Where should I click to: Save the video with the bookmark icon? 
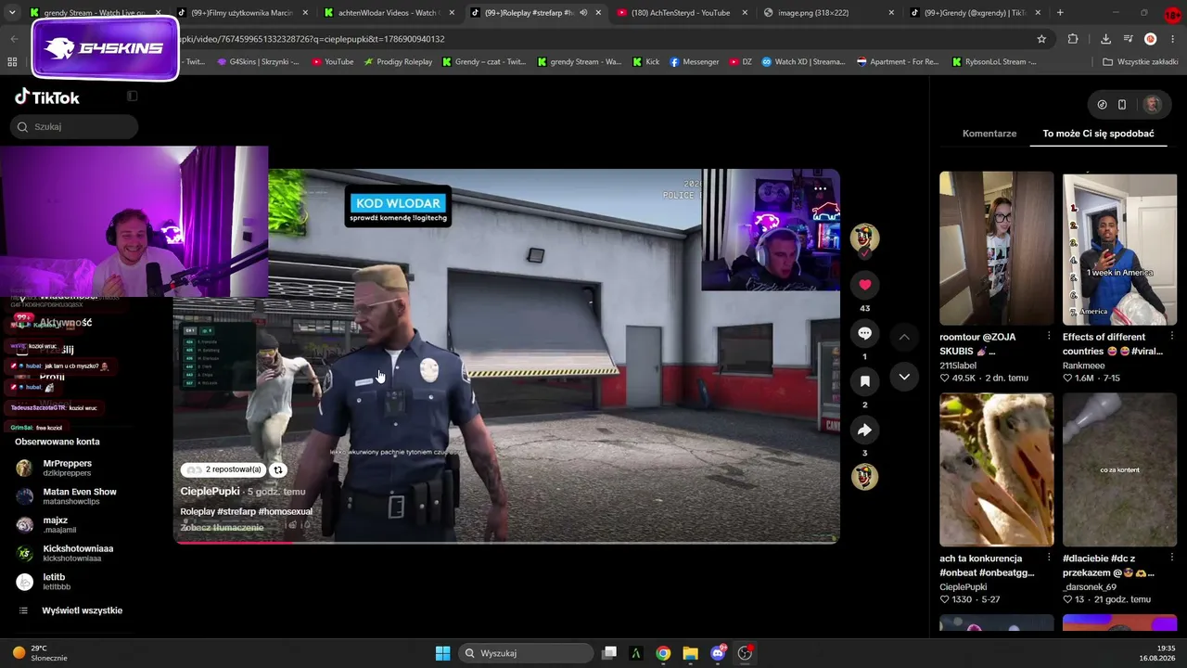[865, 381]
